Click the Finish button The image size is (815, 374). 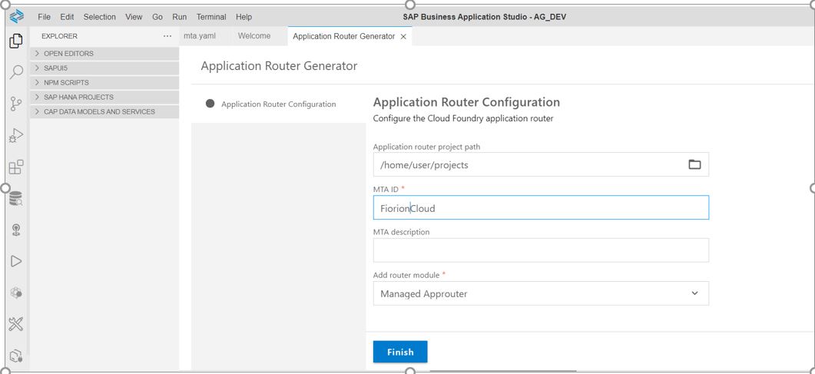coord(399,352)
